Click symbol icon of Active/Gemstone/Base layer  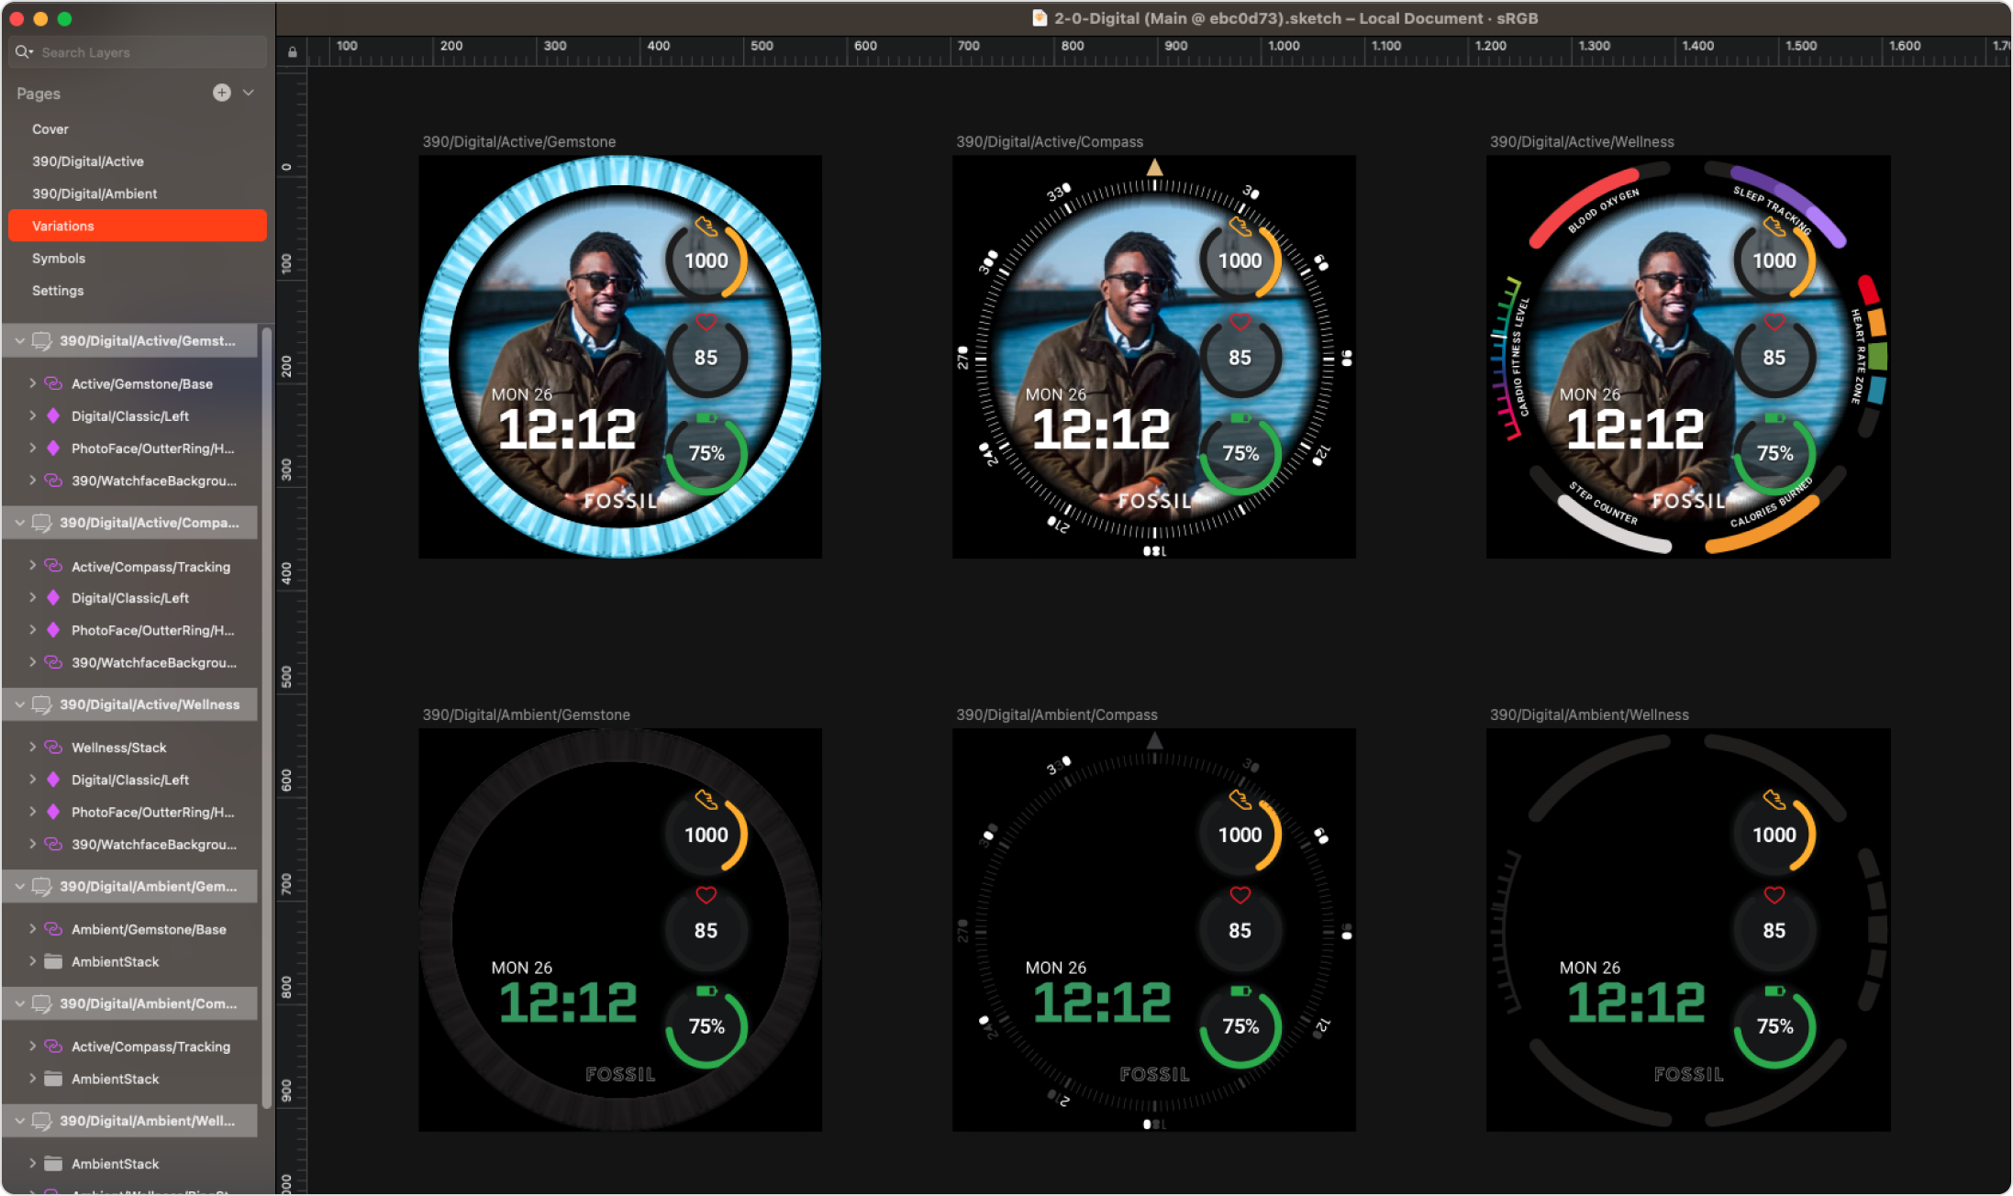[53, 383]
